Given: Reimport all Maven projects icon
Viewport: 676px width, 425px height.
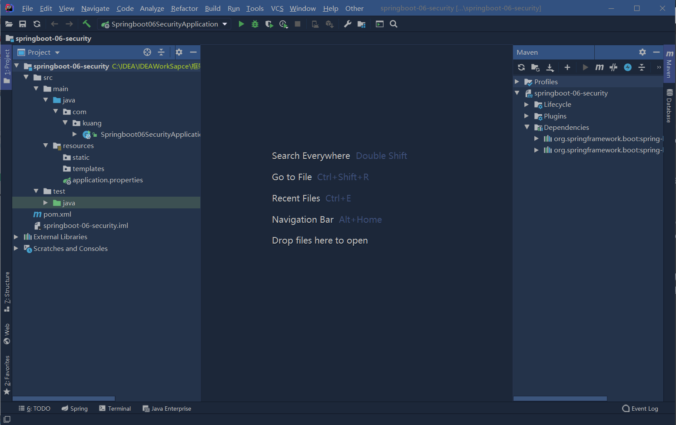Looking at the screenshot, I should pyautogui.click(x=521, y=67).
